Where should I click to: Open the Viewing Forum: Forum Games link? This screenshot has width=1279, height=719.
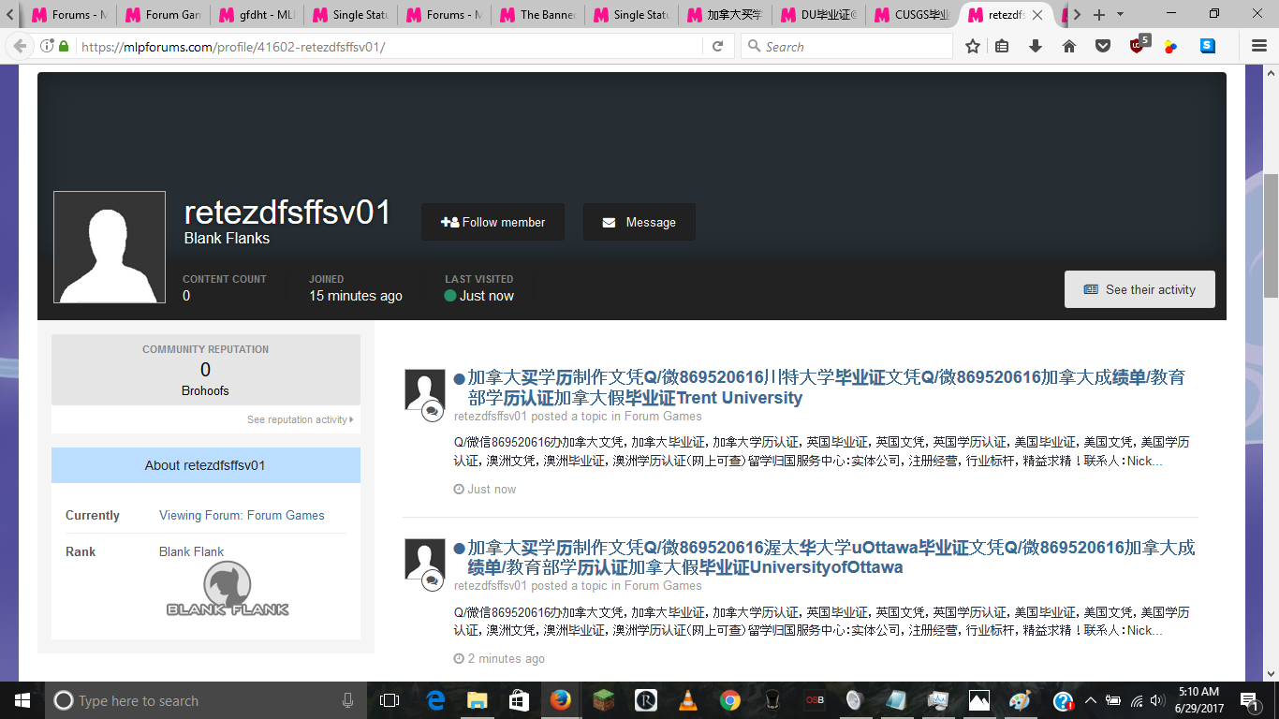pyautogui.click(x=242, y=515)
